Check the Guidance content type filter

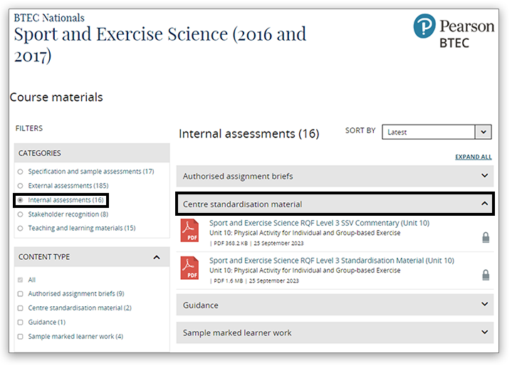click(x=21, y=323)
